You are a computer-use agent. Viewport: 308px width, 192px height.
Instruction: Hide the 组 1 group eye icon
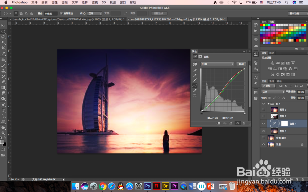(x=263, y=104)
